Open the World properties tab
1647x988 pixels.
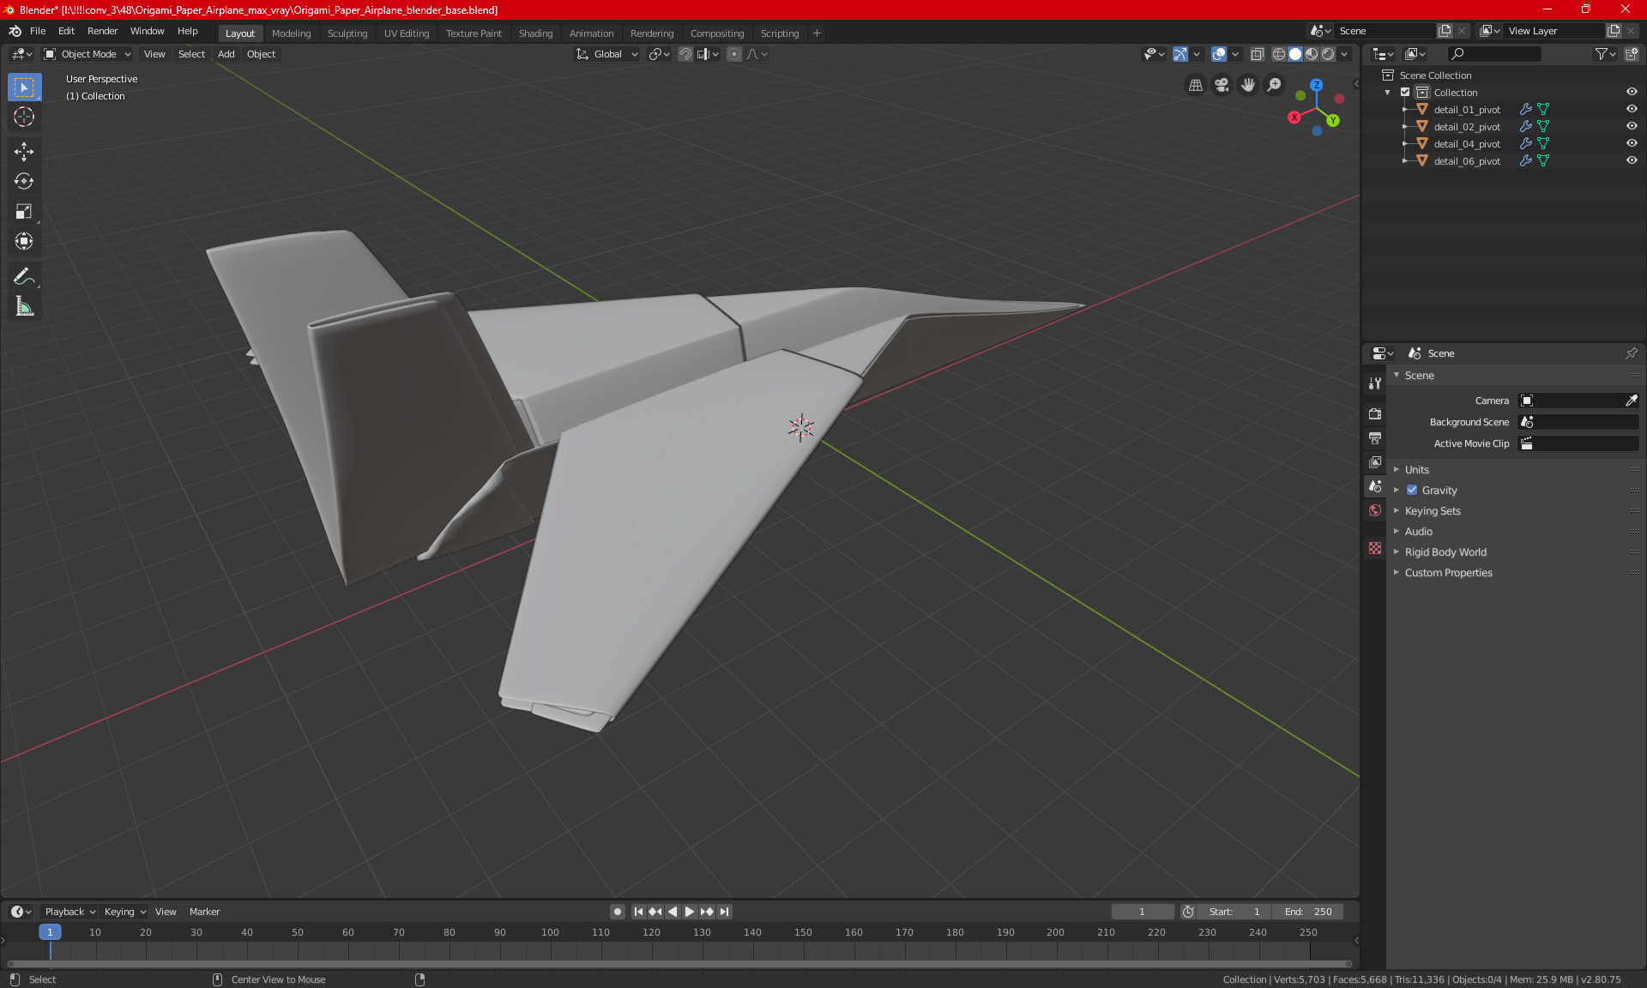coord(1375,510)
